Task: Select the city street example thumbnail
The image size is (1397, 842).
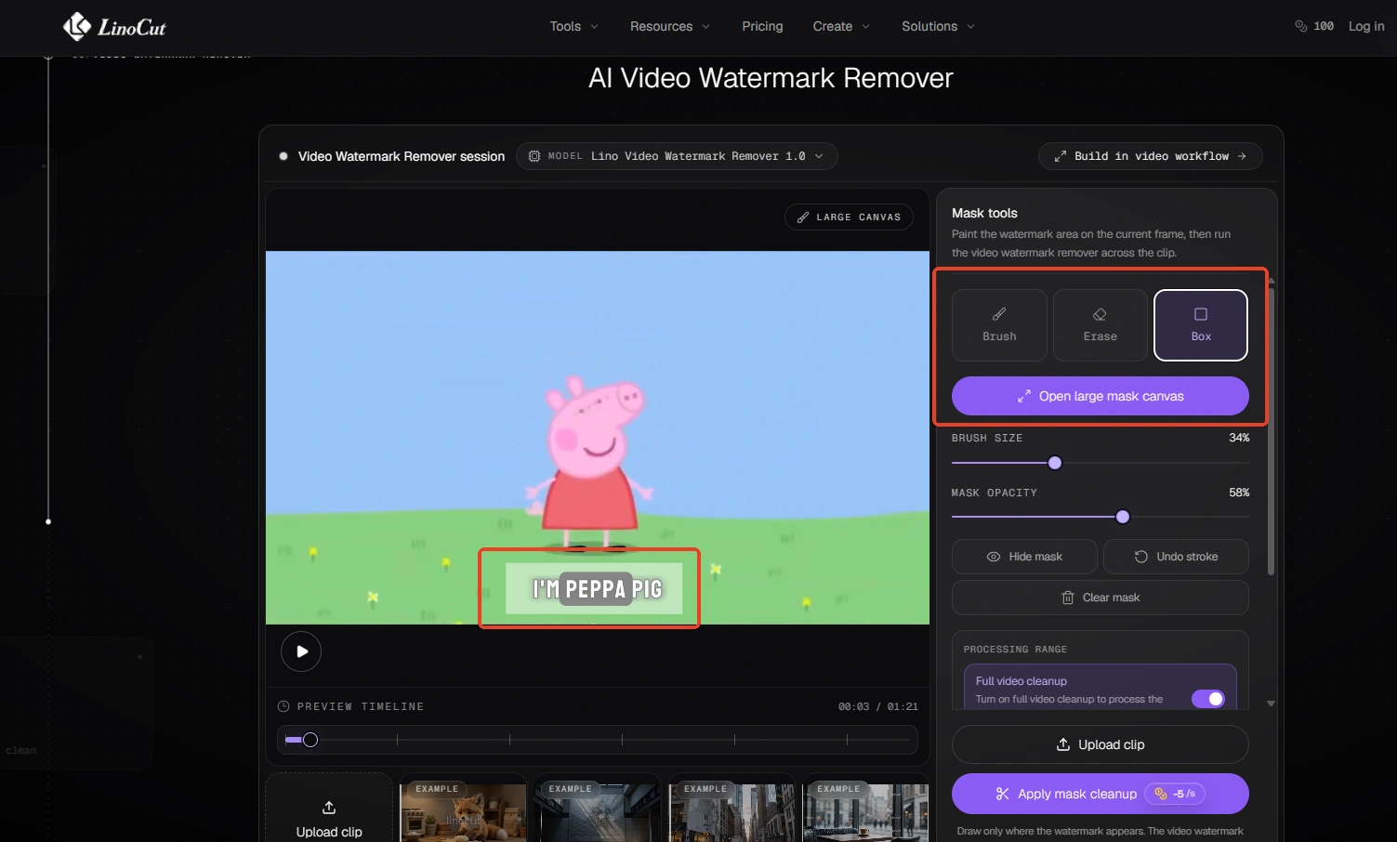Action: point(732,808)
